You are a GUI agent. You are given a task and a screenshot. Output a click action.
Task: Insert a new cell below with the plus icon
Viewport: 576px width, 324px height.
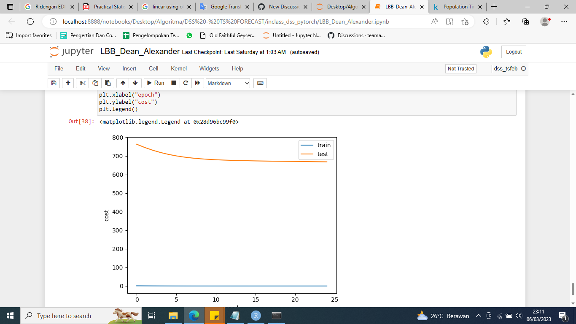(x=67, y=83)
